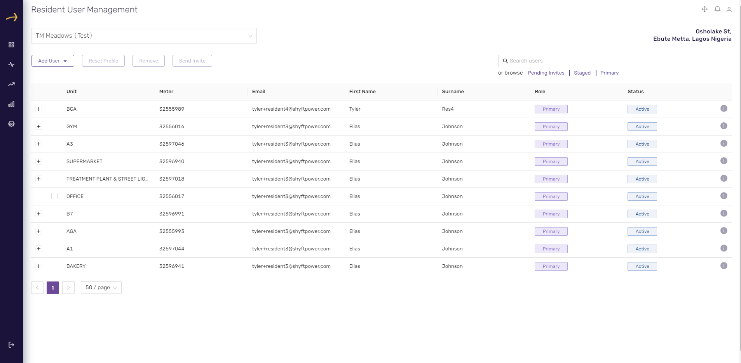Screen dimensions: 741x363
Task: Show info for the A3 unit row
Action: (x=724, y=143)
